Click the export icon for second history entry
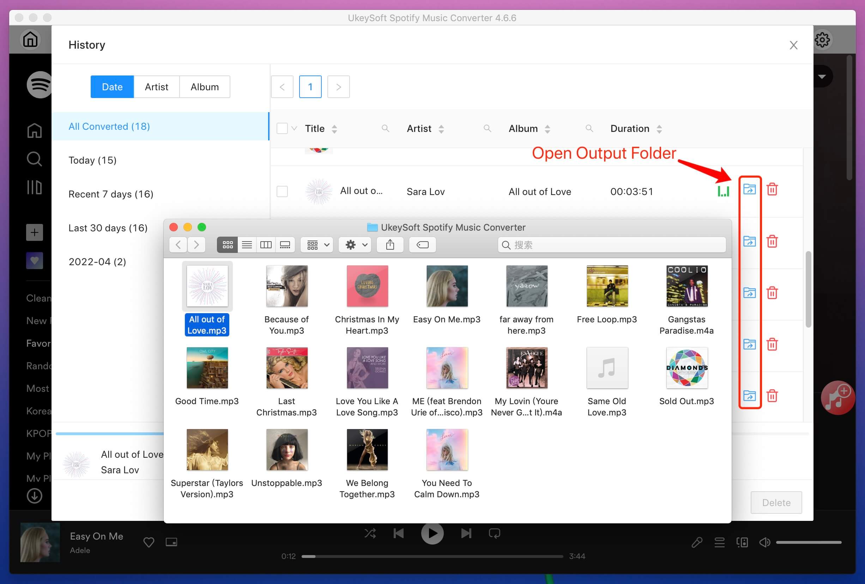Viewport: 865px width, 584px height. (x=749, y=241)
